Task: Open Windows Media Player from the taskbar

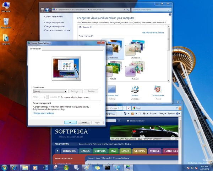Action: pos(35,167)
